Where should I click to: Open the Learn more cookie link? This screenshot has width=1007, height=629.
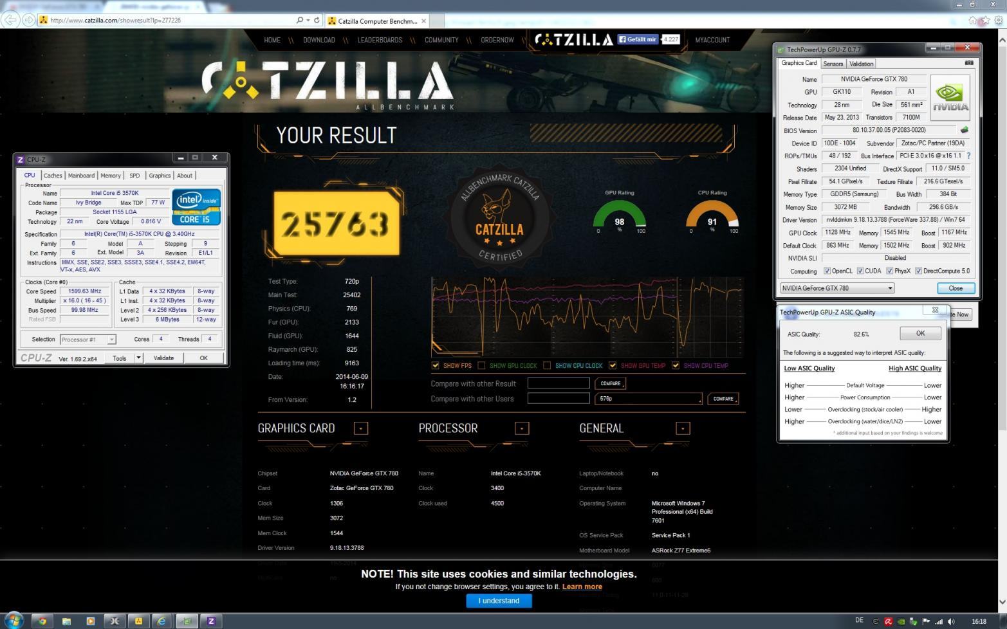click(582, 587)
